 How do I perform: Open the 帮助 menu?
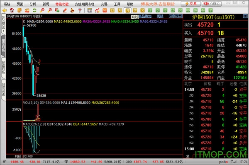pos(130,4)
